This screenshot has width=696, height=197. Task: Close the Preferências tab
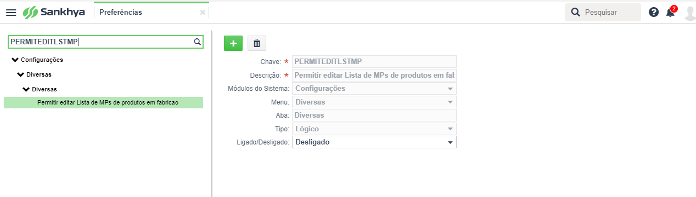tap(203, 12)
